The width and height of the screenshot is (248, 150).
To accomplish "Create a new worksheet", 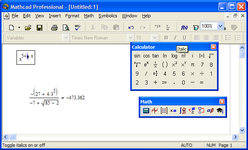I will click(11, 28).
